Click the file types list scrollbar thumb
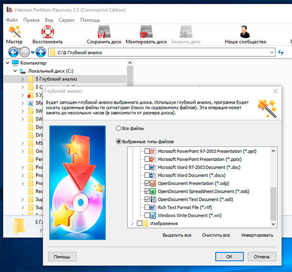292x272 pixels. (273, 204)
